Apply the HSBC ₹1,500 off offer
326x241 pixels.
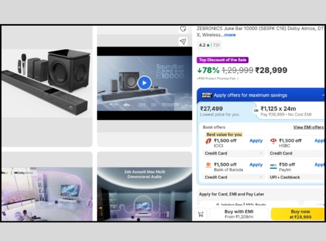tap(319, 141)
